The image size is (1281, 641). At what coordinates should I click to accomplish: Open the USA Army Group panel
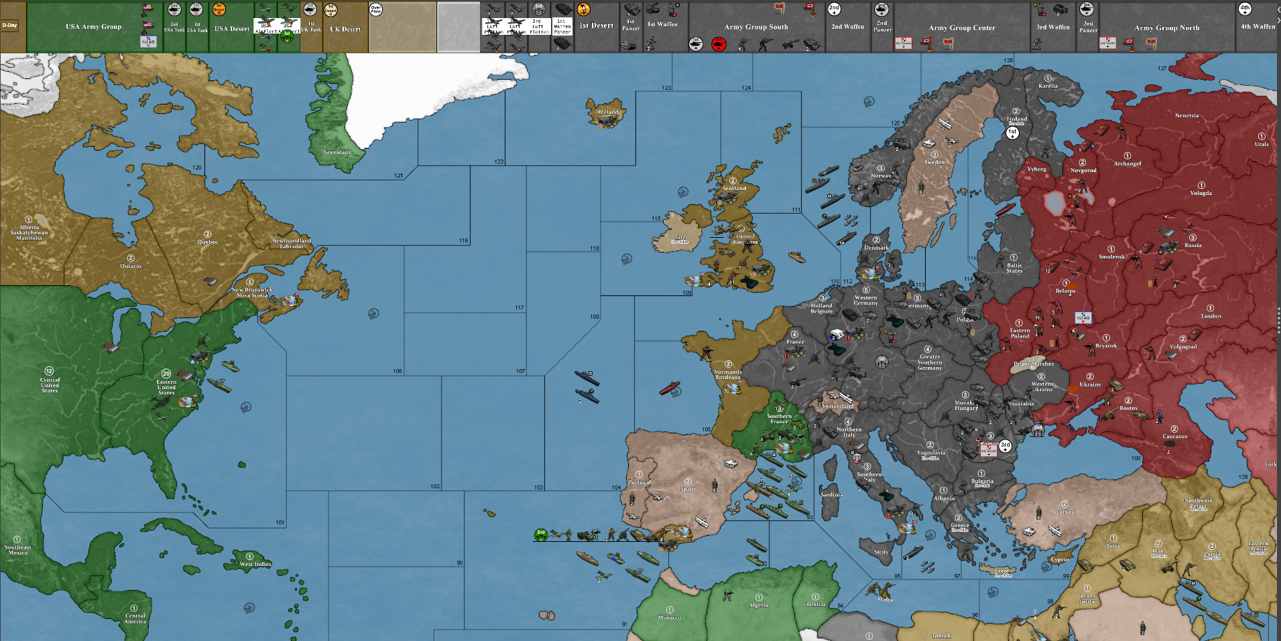[93, 27]
